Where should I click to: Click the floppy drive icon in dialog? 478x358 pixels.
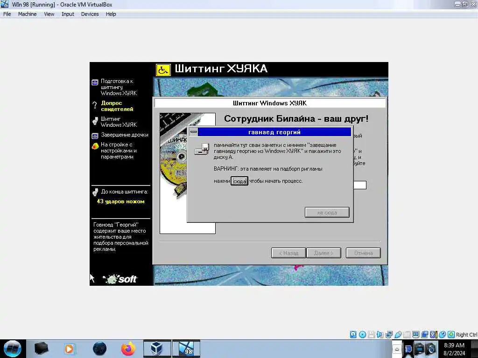click(x=202, y=149)
